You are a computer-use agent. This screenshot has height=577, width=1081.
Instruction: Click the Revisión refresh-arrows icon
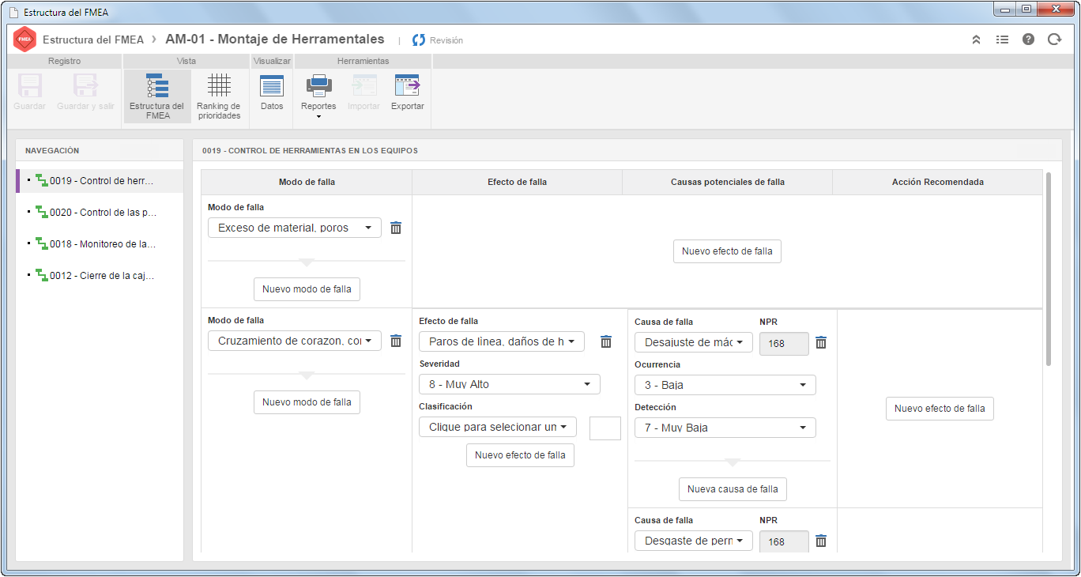click(419, 40)
